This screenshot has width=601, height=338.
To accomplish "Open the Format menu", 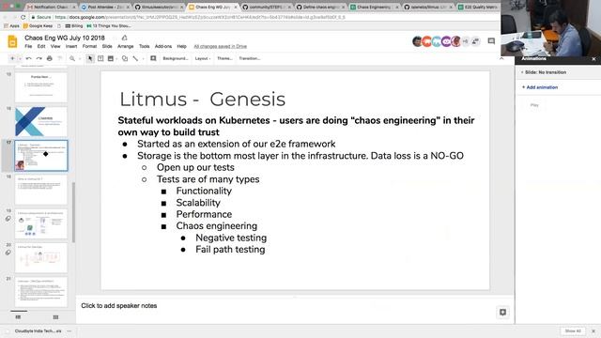I will click(89, 46).
